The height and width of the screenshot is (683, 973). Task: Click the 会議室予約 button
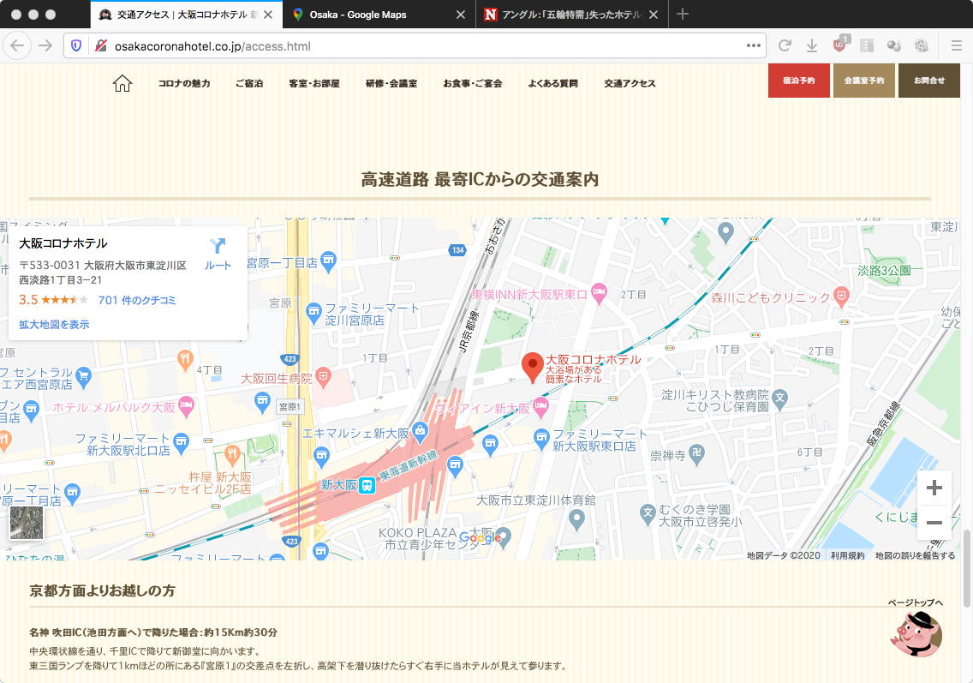863,81
